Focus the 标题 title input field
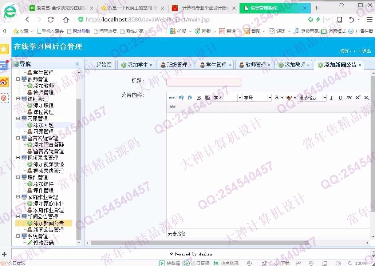This screenshot has width=375, height=266. pyautogui.click(x=204, y=82)
